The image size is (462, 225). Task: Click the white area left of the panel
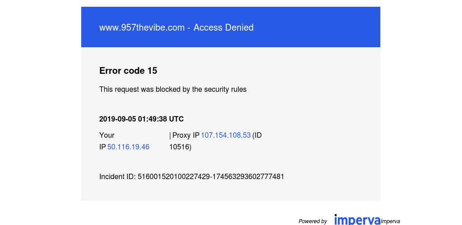[40, 112]
